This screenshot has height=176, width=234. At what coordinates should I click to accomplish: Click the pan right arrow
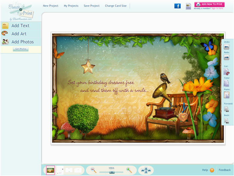point(149,170)
